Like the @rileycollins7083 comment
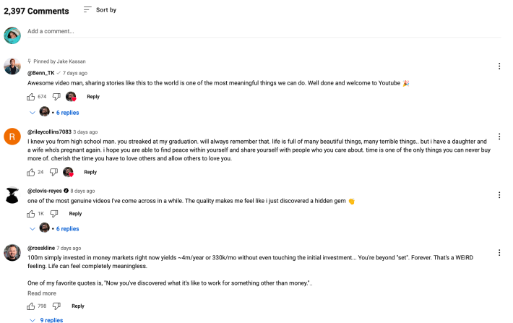513x323 pixels. pyautogui.click(x=31, y=172)
